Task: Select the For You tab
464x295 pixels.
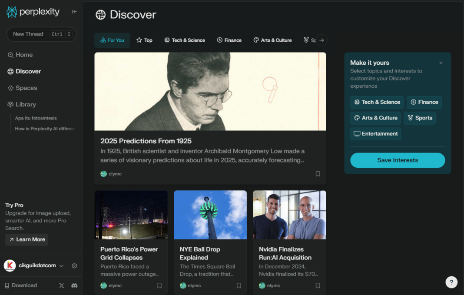Action: [112, 40]
